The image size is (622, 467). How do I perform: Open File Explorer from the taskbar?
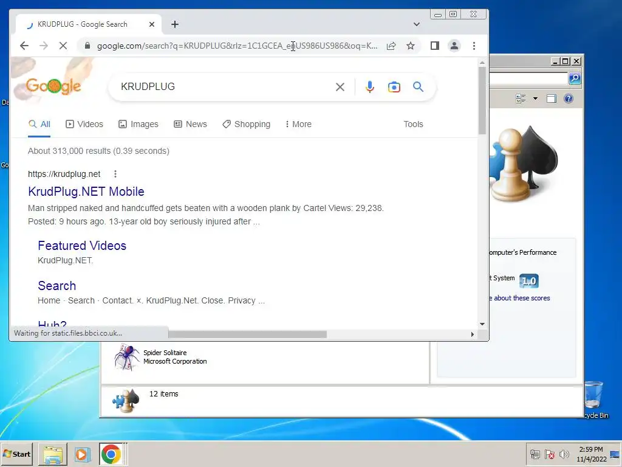53,454
